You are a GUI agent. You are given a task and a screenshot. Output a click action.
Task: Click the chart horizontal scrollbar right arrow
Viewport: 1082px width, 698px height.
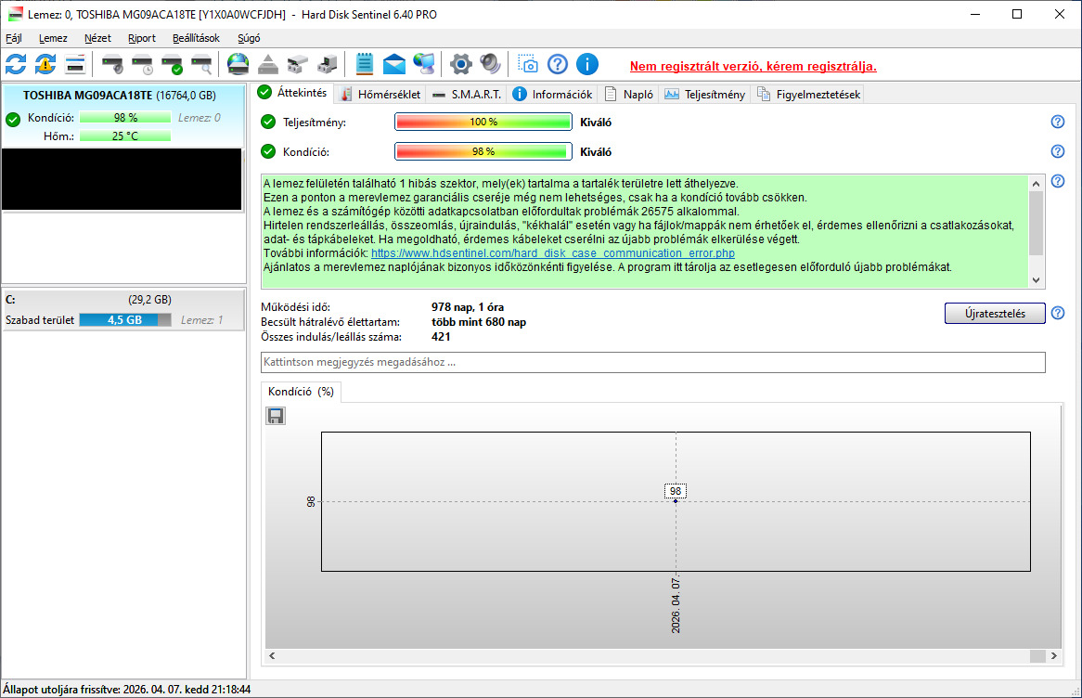[x=1054, y=656]
